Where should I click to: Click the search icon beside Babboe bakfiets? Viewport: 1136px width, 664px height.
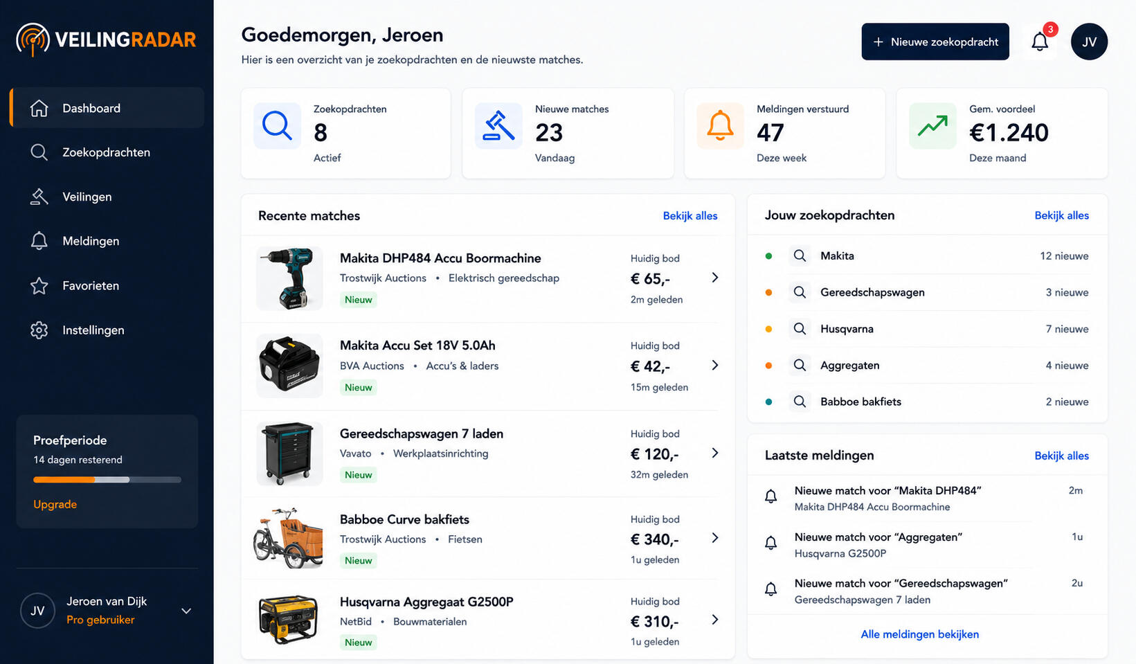[800, 402]
